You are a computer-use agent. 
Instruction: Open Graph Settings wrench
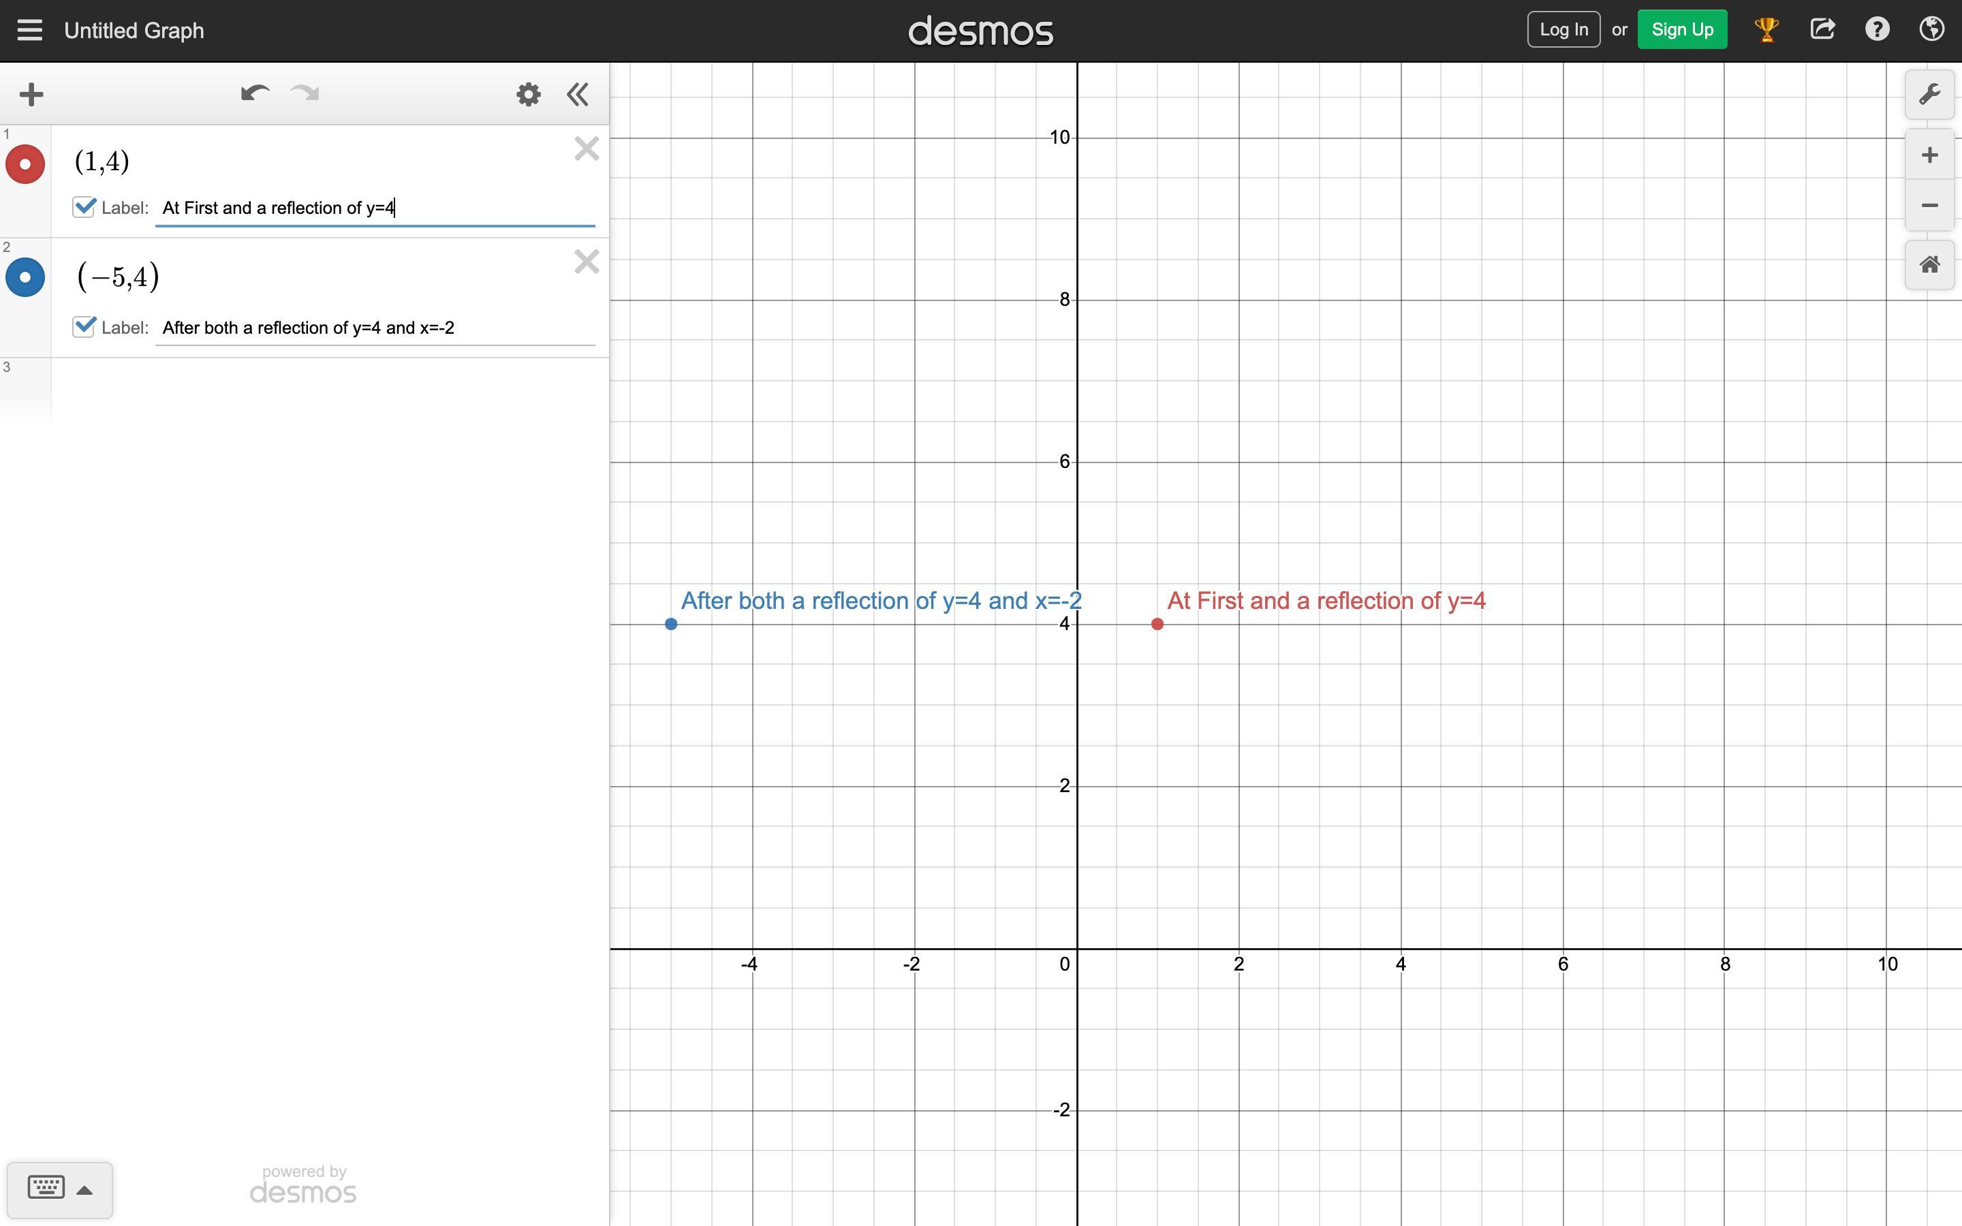pyautogui.click(x=1929, y=94)
